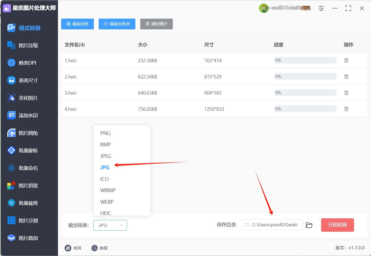The image size is (371, 256).
Task: Toggle fullscreen window icon in title bar
Action: pos(348,8)
